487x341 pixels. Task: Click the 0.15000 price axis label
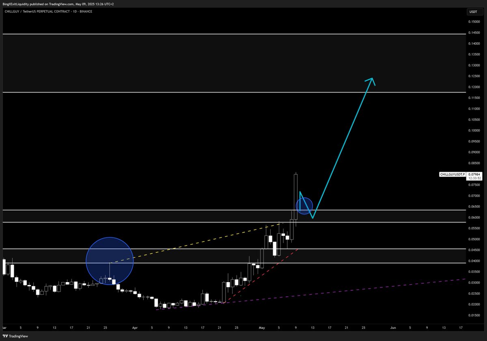point(474,22)
